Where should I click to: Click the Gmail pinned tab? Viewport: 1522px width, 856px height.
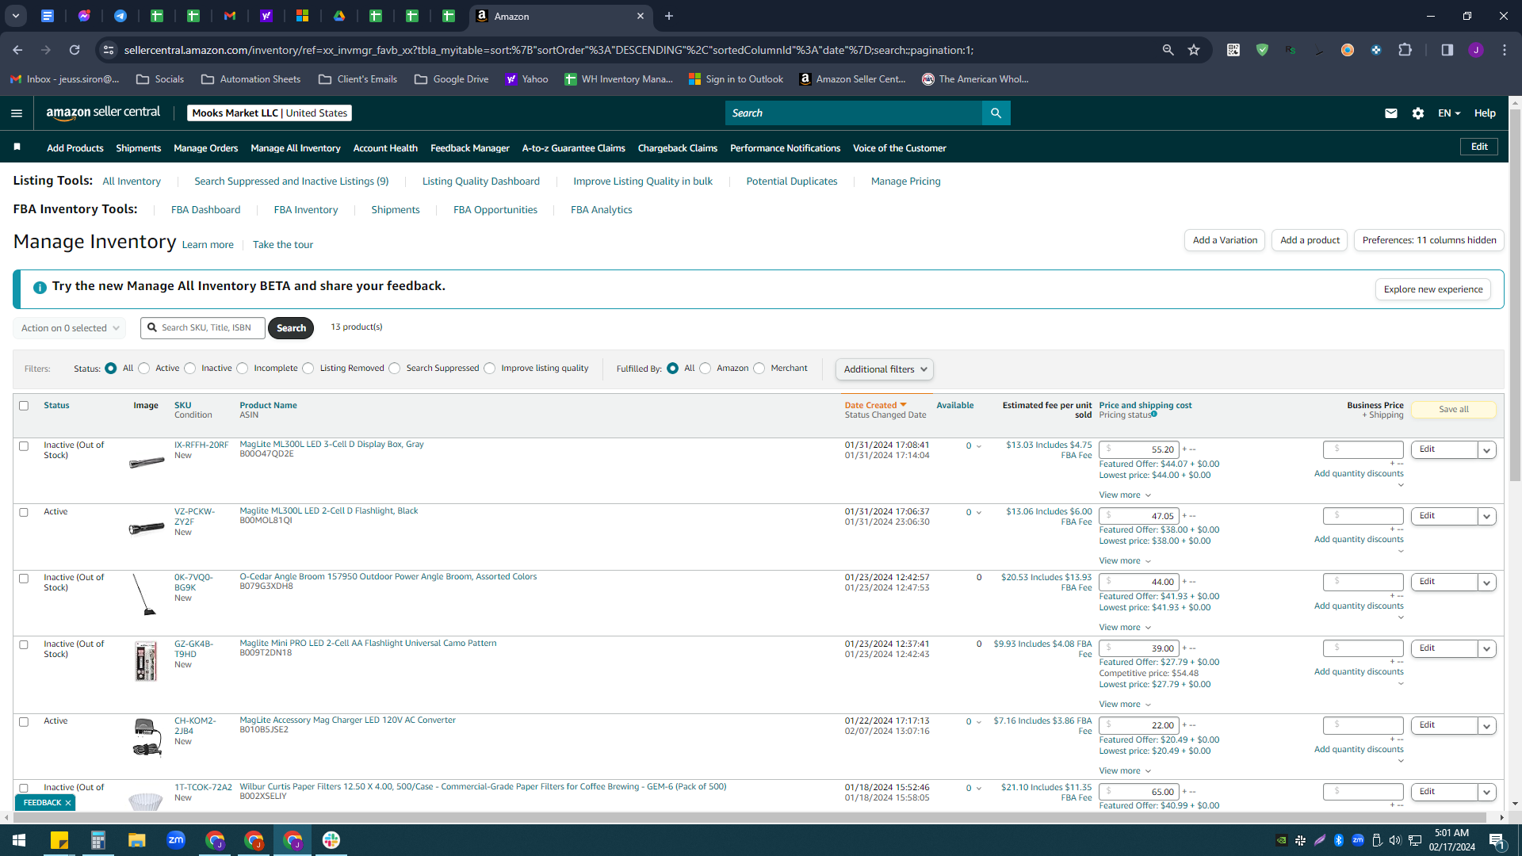point(230,16)
